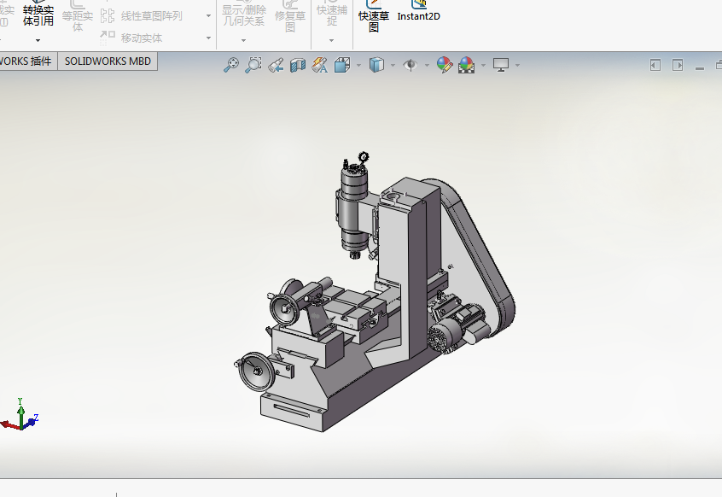The height and width of the screenshot is (497, 722).
Task: Open the View Orientation cube
Action: point(342,65)
